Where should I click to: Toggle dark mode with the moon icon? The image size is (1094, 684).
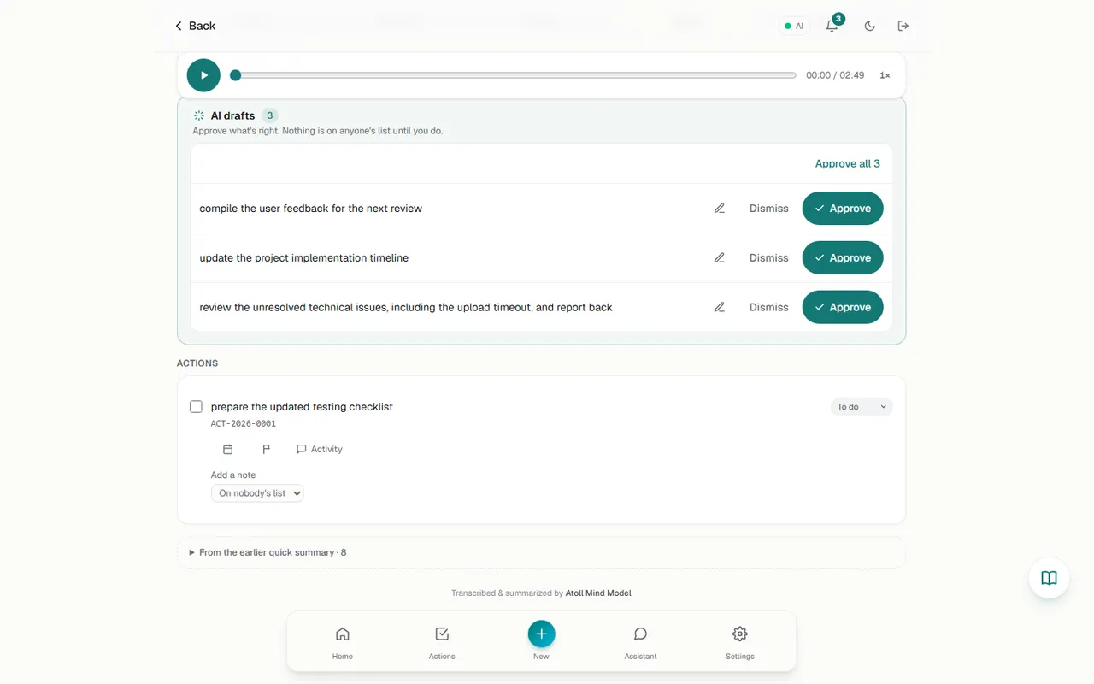click(869, 26)
